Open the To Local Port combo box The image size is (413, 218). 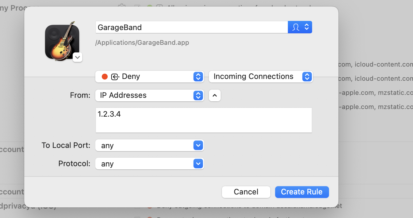tap(150, 146)
